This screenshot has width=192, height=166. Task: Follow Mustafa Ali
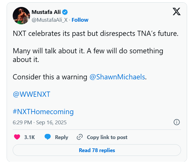click(80, 20)
